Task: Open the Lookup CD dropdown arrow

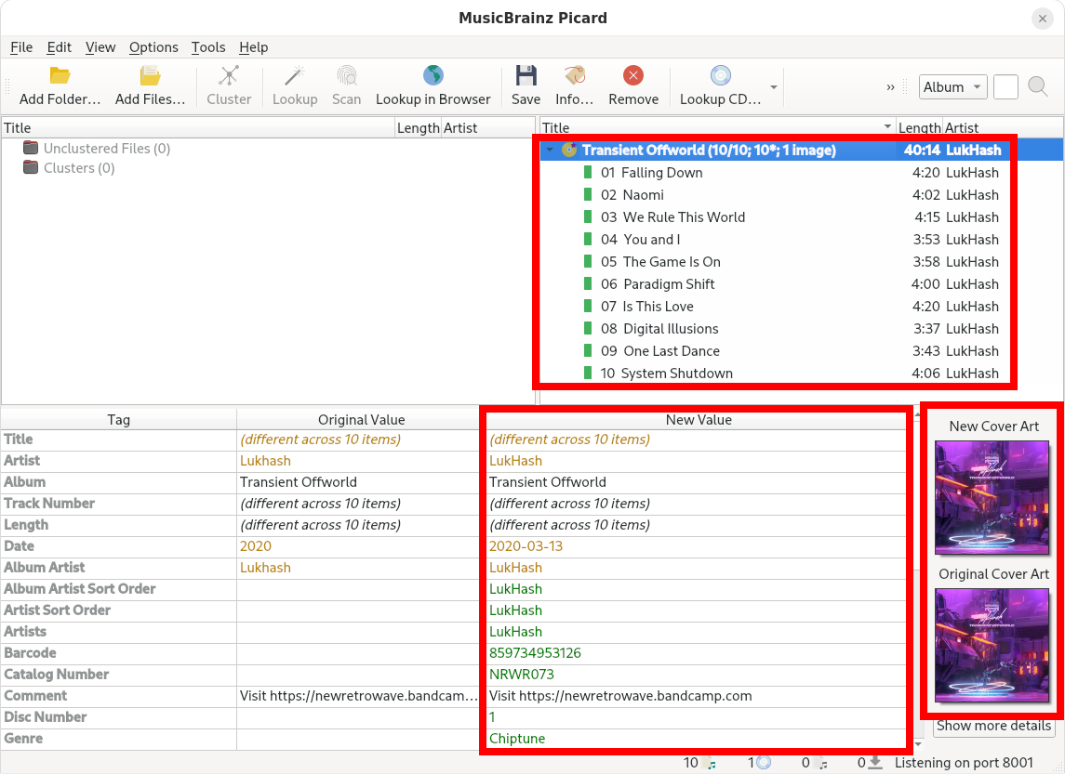Action: (x=774, y=87)
